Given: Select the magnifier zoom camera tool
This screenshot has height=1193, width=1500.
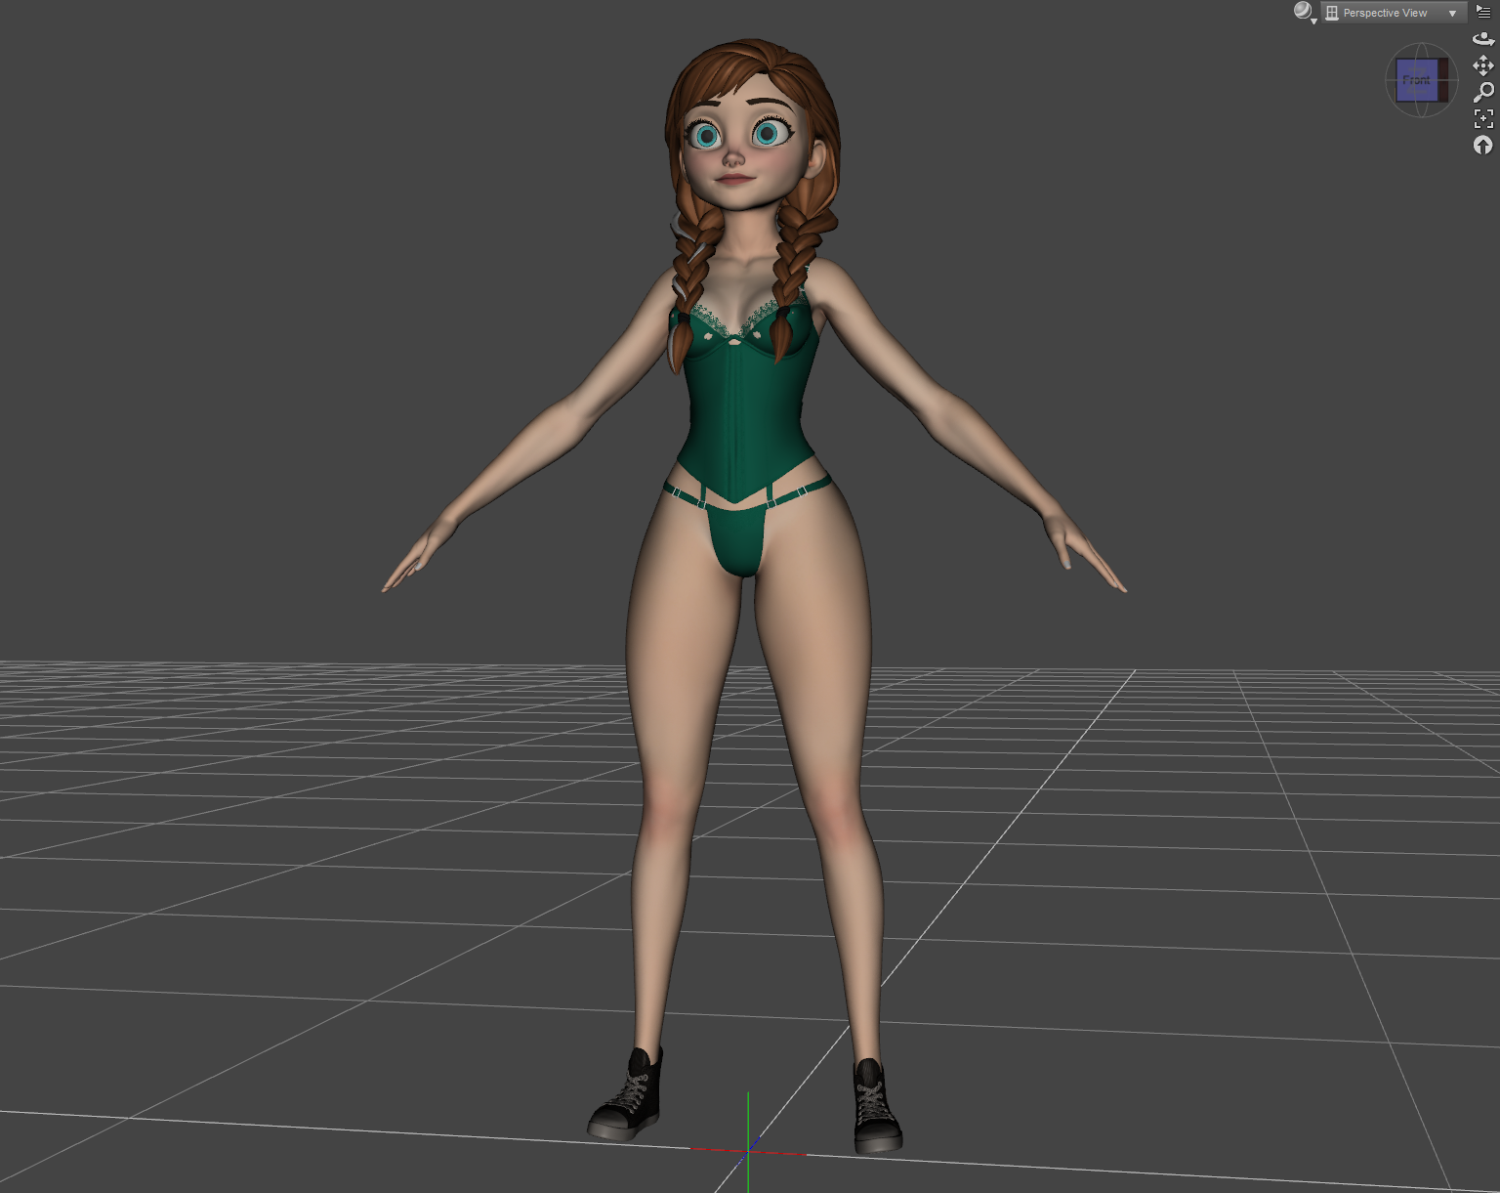Looking at the screenshot, I should tap(1483, 92).
